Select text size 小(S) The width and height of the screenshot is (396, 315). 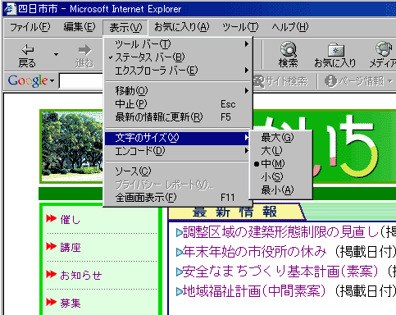point(280,177)
